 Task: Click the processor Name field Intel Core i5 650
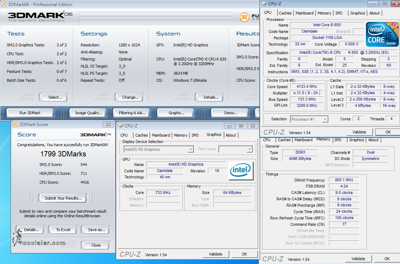[x=327, y=25]
